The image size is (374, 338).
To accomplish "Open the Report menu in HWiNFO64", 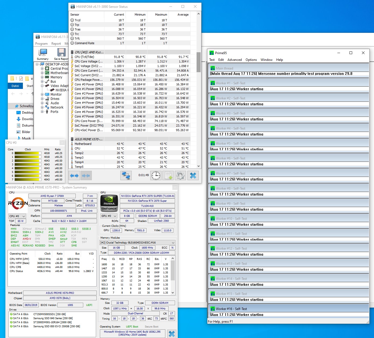I will 56,44.
